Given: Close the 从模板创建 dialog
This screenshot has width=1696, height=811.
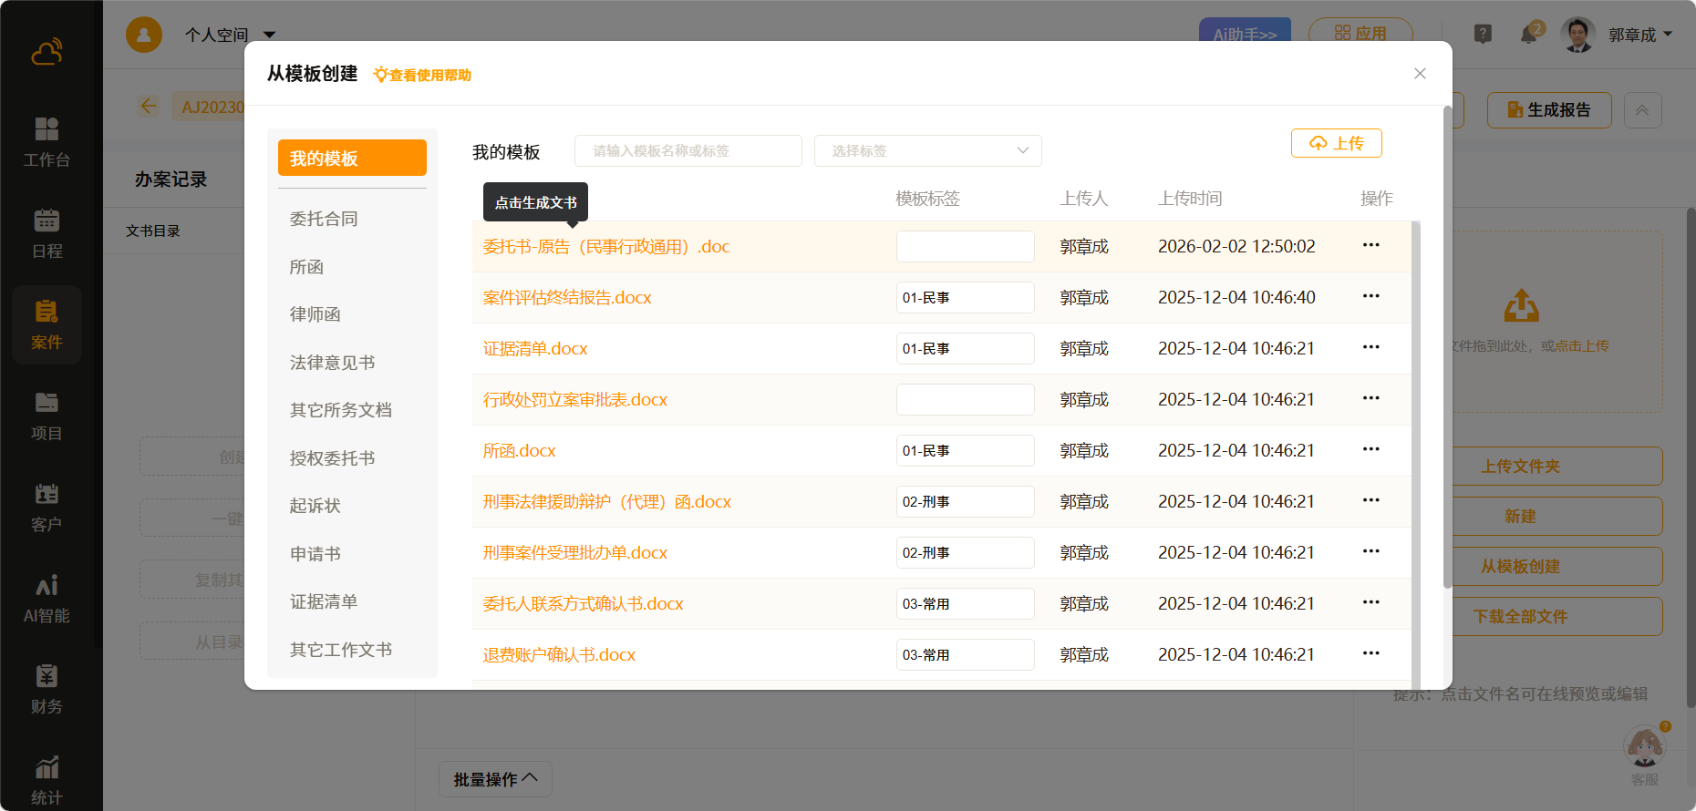Looking at the screenshot, I should point(1420,74).
